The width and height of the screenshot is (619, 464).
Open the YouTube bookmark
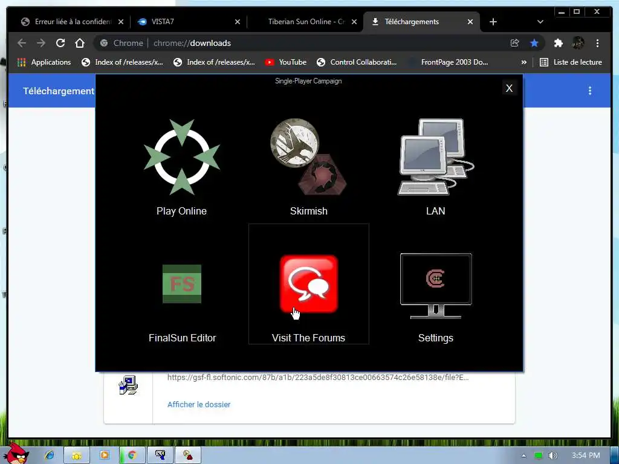point(286,62)
